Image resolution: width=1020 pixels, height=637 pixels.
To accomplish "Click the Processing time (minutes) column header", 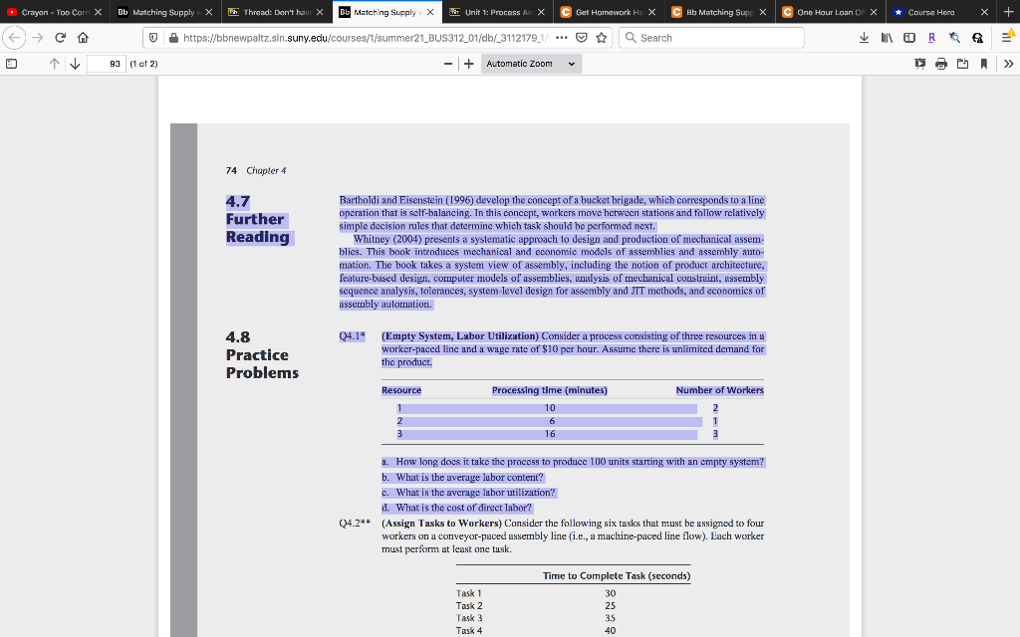I will (550, 390).
